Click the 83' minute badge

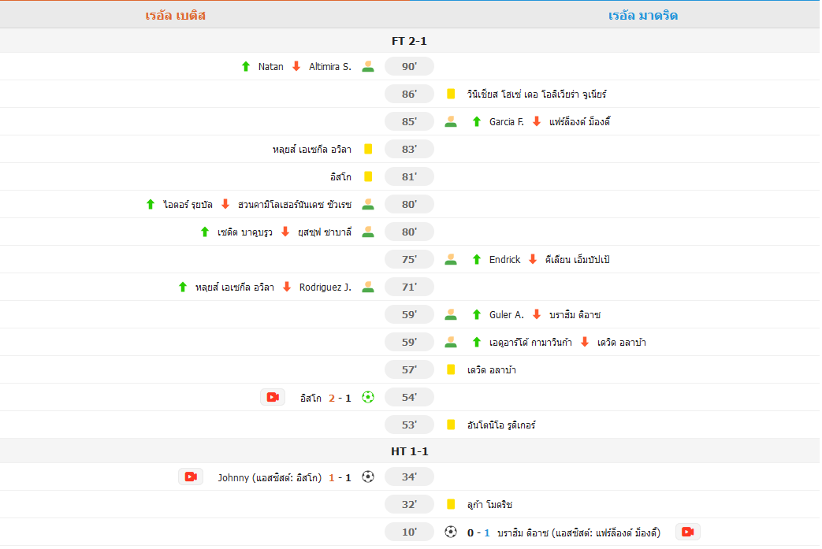click(410, 150)
